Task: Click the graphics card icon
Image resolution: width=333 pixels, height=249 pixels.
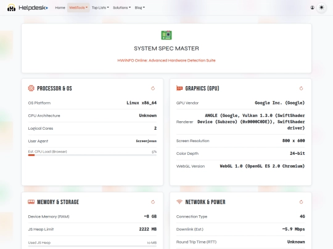Action: [179, 89]
